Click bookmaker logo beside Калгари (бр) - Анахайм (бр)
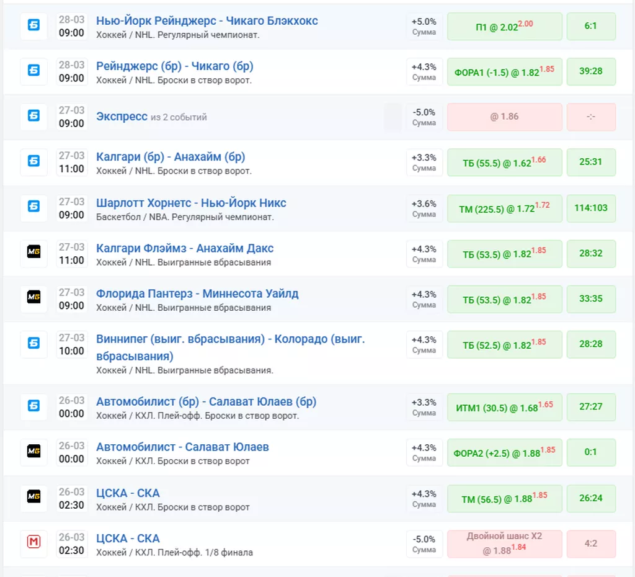The width and height of the screenshot is (635, 577). (33, 162)
